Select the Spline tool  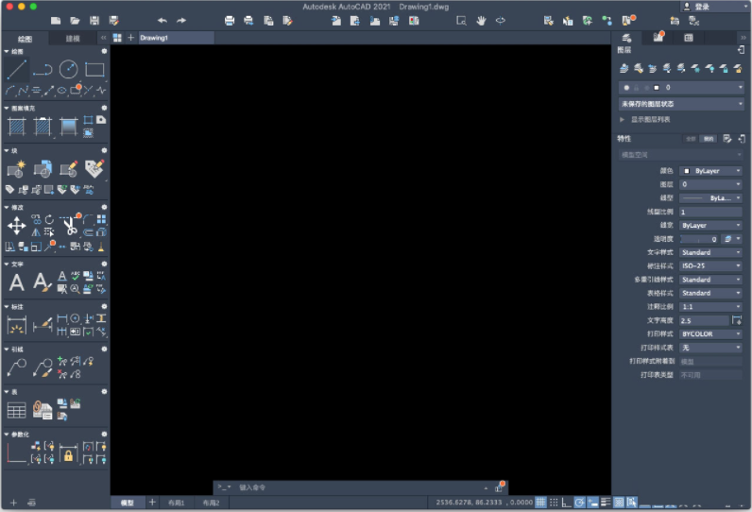(23, 90)
